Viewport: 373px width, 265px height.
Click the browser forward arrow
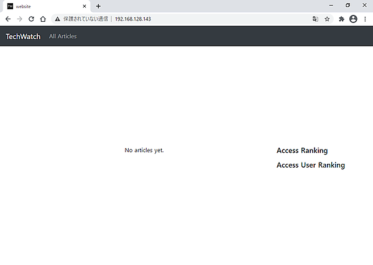[x=19, y=19]
